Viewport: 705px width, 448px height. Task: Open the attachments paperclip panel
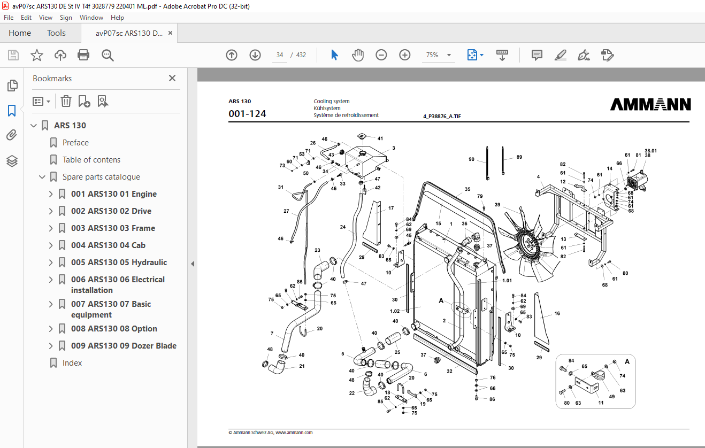[x=12, y=136]
